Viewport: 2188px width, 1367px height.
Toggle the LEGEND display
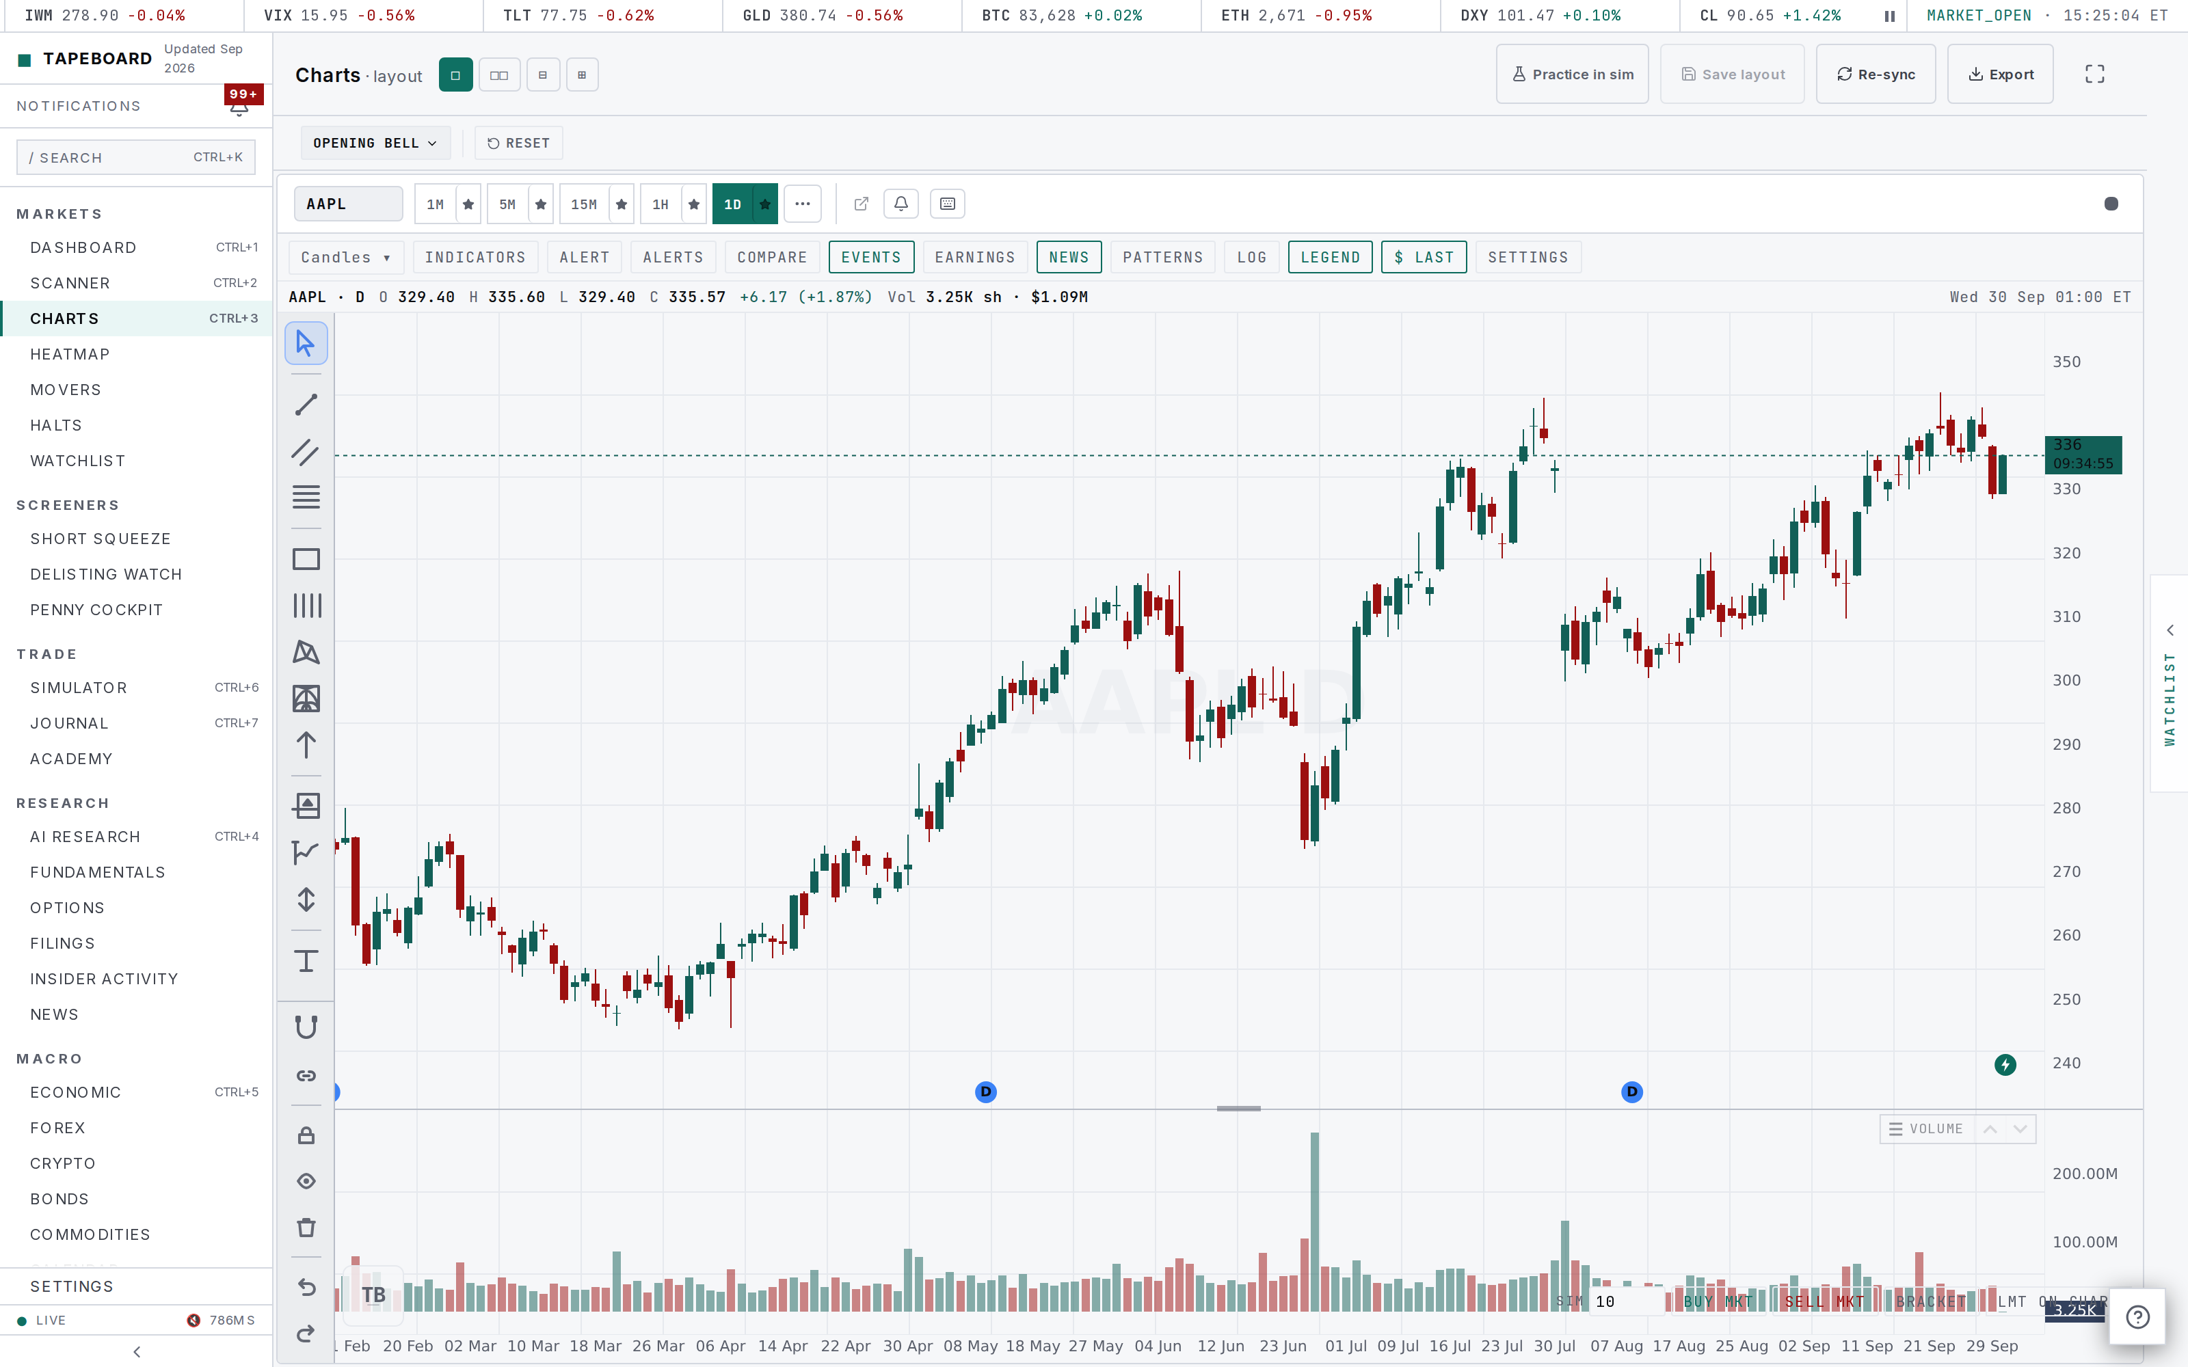(x=1330, y=258)
